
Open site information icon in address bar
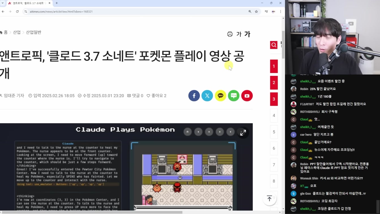point(26,12)
